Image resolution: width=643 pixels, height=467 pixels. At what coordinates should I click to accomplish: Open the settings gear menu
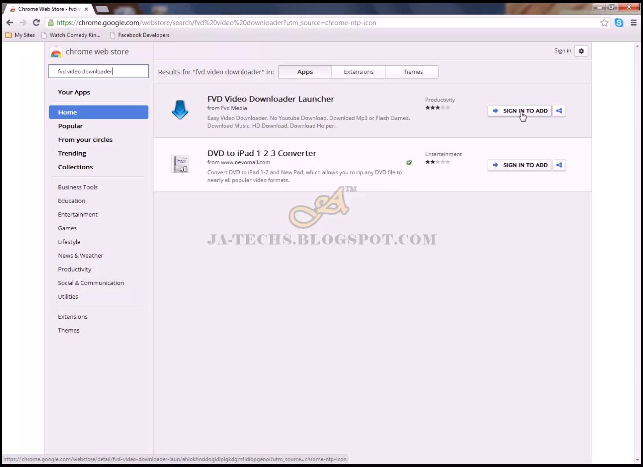pos(581,51)
